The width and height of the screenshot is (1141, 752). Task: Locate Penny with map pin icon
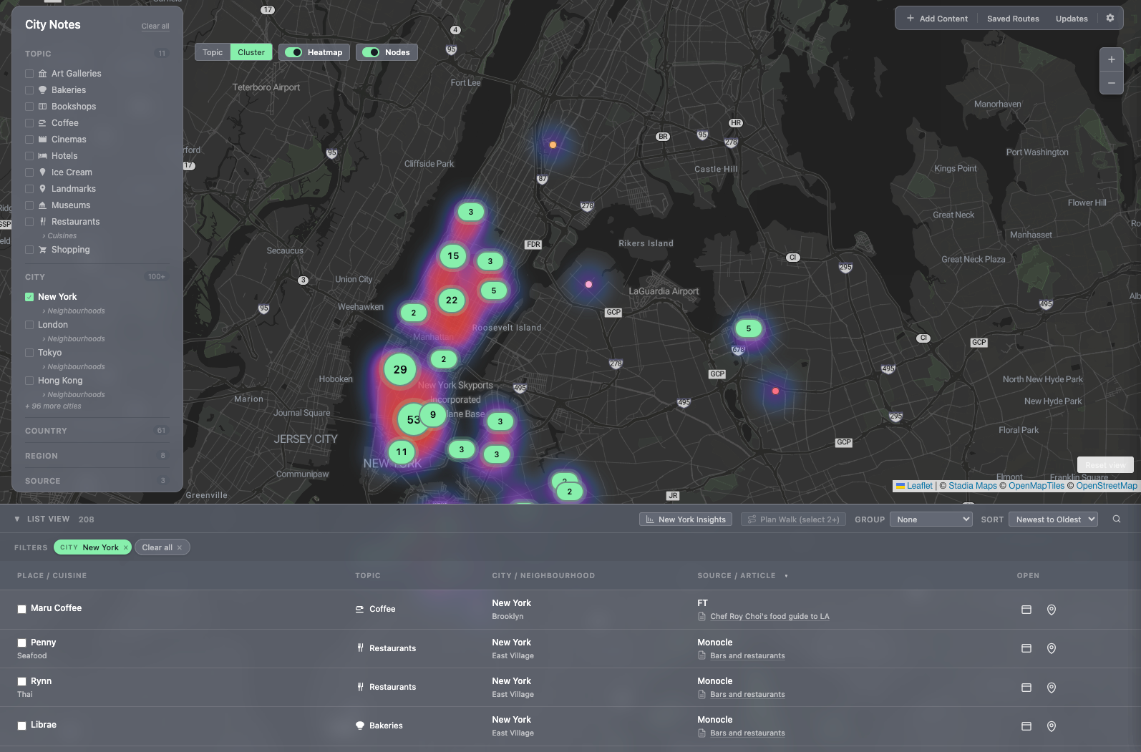pos(1052,648)
